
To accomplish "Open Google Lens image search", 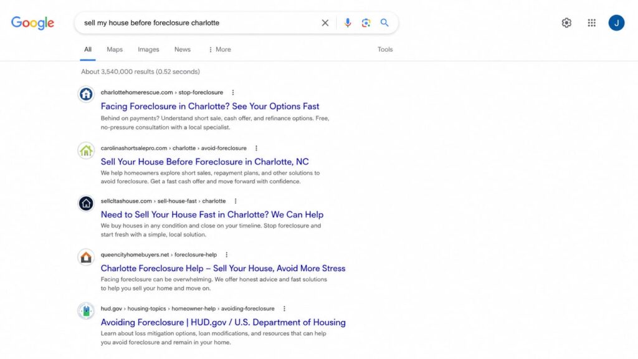I will 366,23.
